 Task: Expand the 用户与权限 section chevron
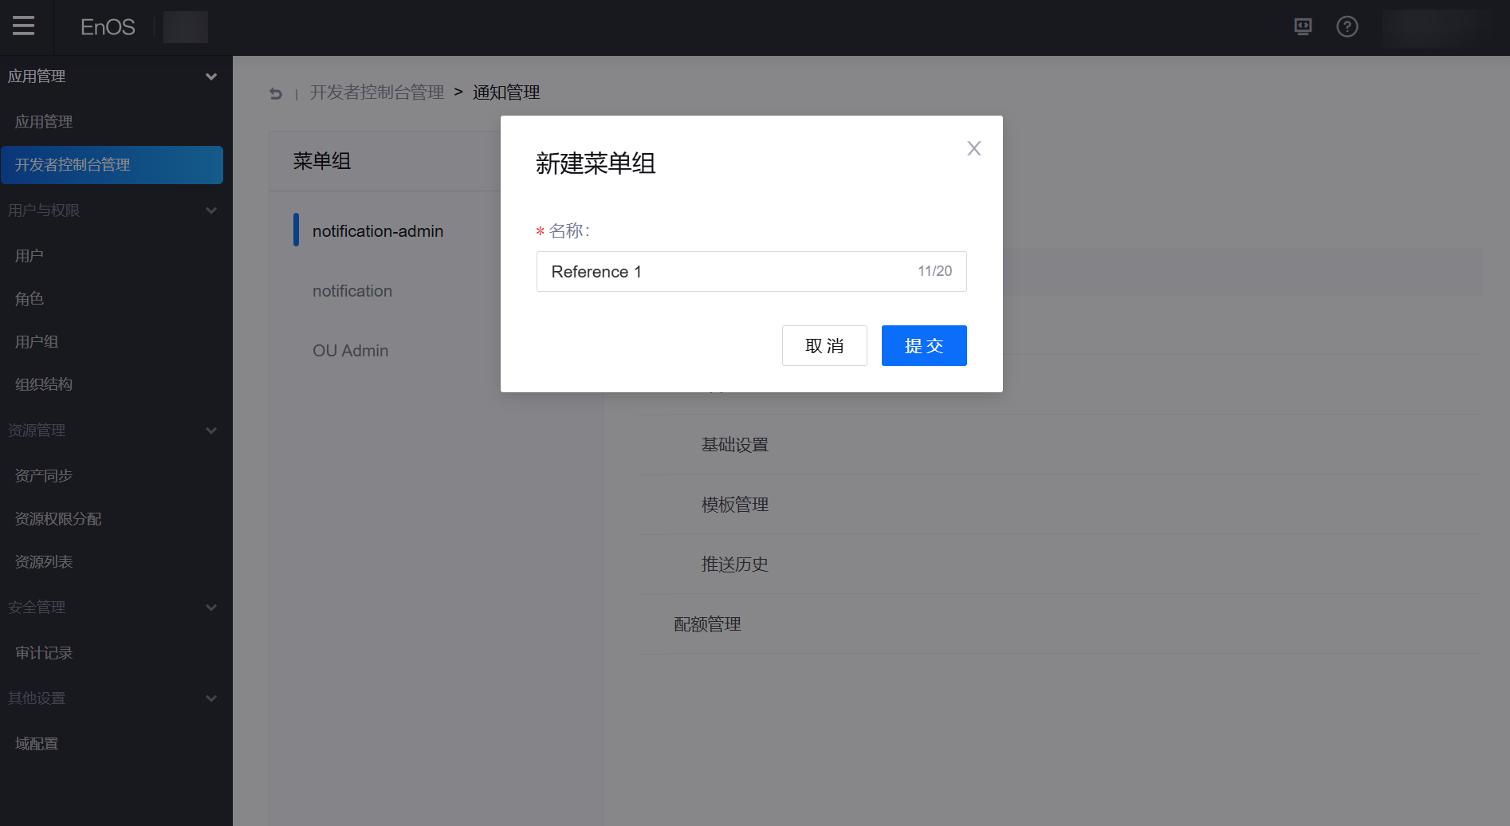211,210
